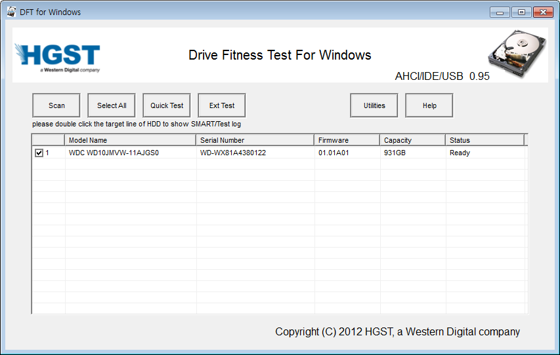Sort by Model Name column header
Viewport: 560px width, 355px height.
pos(131,140)
